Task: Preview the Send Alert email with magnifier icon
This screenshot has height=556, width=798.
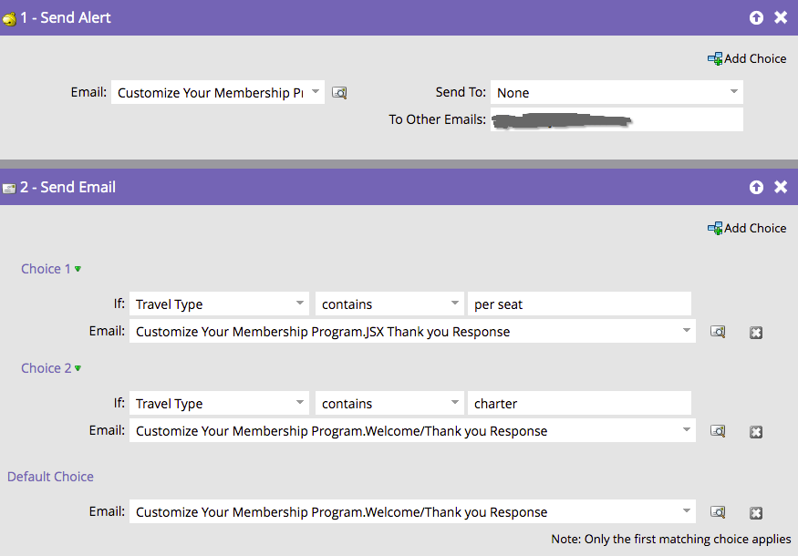Action: point(339,93)
